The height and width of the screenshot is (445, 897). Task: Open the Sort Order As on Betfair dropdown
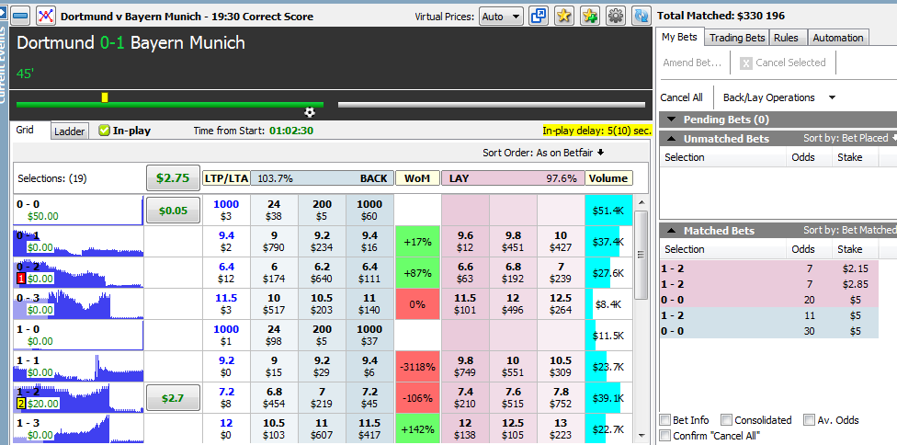(x=543, y=153)
